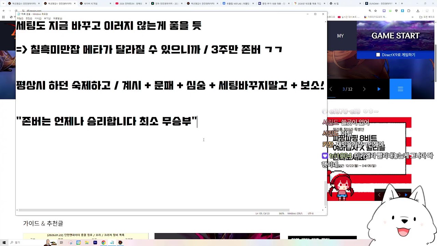
Task: Open the Notepad taskbar icon
Action: (x=112, y=243)
